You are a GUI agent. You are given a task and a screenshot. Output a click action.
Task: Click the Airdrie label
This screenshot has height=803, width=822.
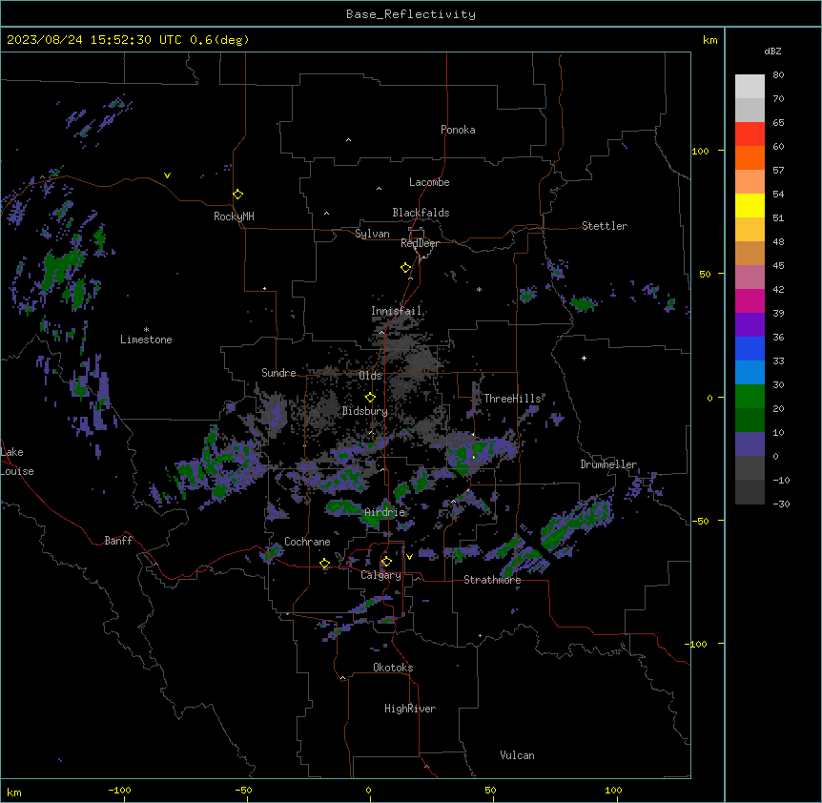tap(385, 512)
